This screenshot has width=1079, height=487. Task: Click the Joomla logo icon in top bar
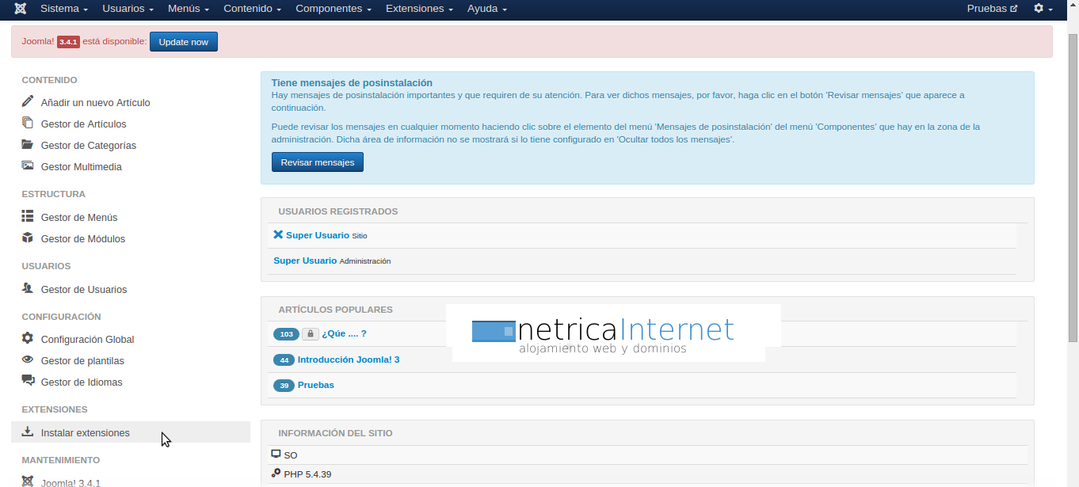click(20, 9)
